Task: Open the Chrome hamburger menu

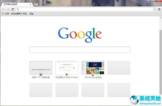Action: click(x=159, y=9)
